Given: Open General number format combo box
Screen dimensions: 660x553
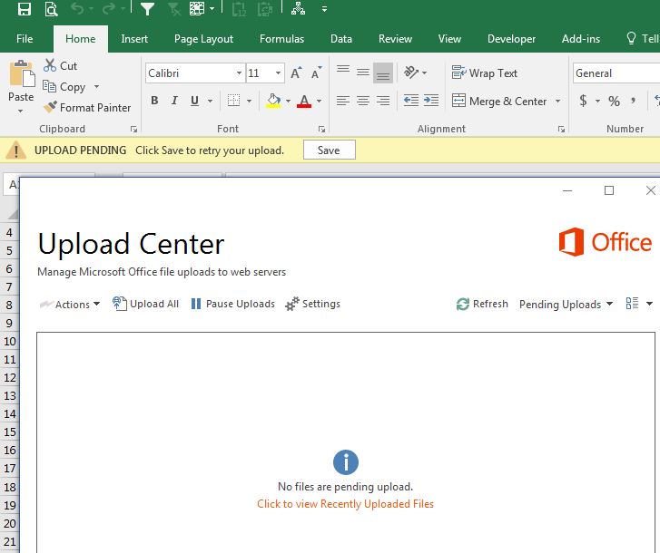Looking at the screenshot, I should (616, 73).
